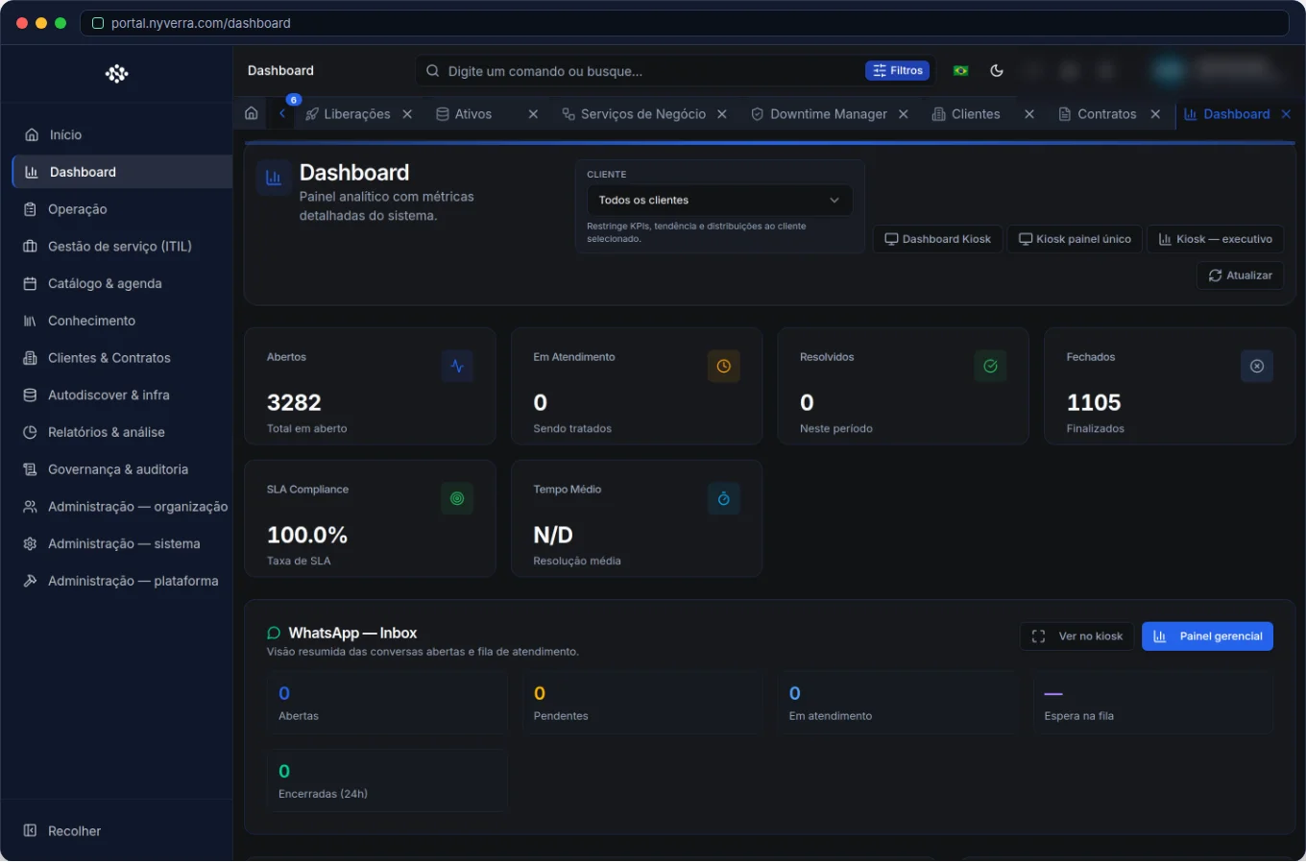Viewport: 1306px width, 862px height.
Task: Click the Tempo Médio stopwatch icon
Action: tap(724, 499)
